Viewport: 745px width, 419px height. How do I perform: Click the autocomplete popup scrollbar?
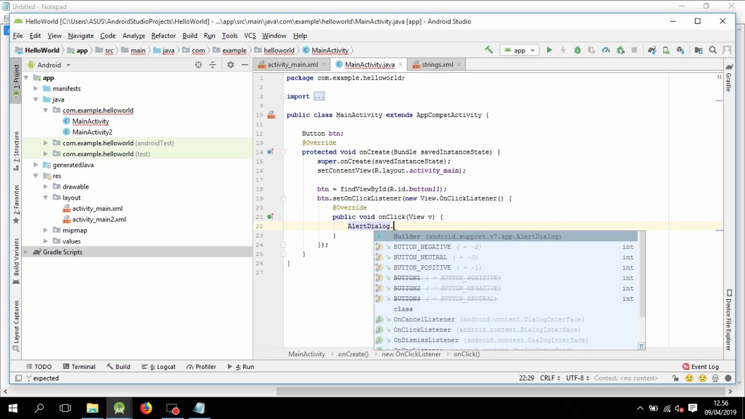(x=642, y=274)
